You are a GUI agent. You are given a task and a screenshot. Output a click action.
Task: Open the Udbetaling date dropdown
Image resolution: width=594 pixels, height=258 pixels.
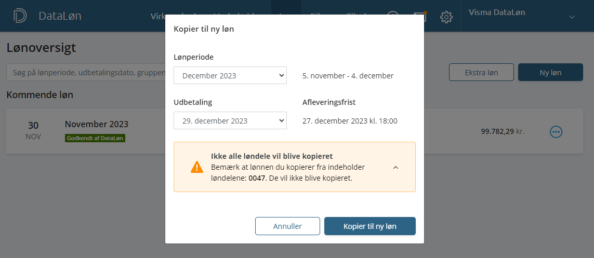pos(230,120)
